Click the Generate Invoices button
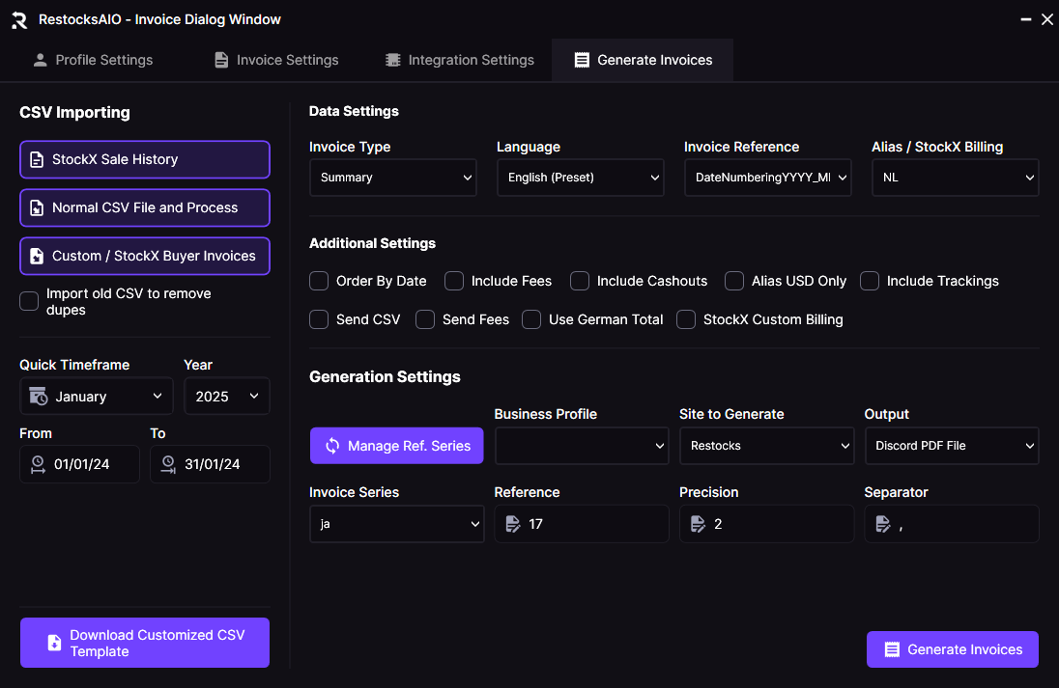The width and height of the screenshot is (1059, 688). click(953, 649)
